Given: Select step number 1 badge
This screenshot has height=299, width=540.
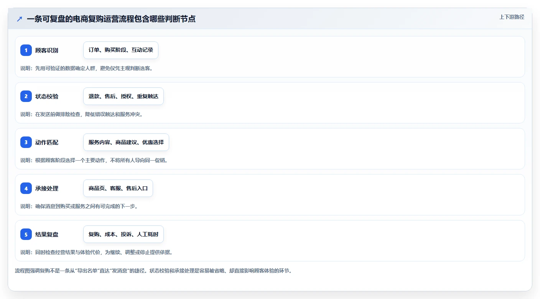Looking at the screenshot, I should point(26,50).
